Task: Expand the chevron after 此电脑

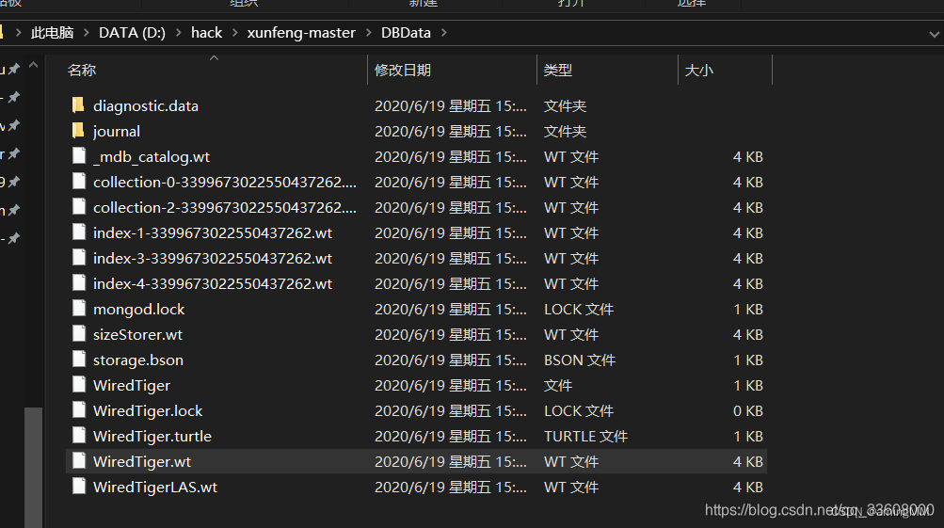Action: (x=86, y=33)
